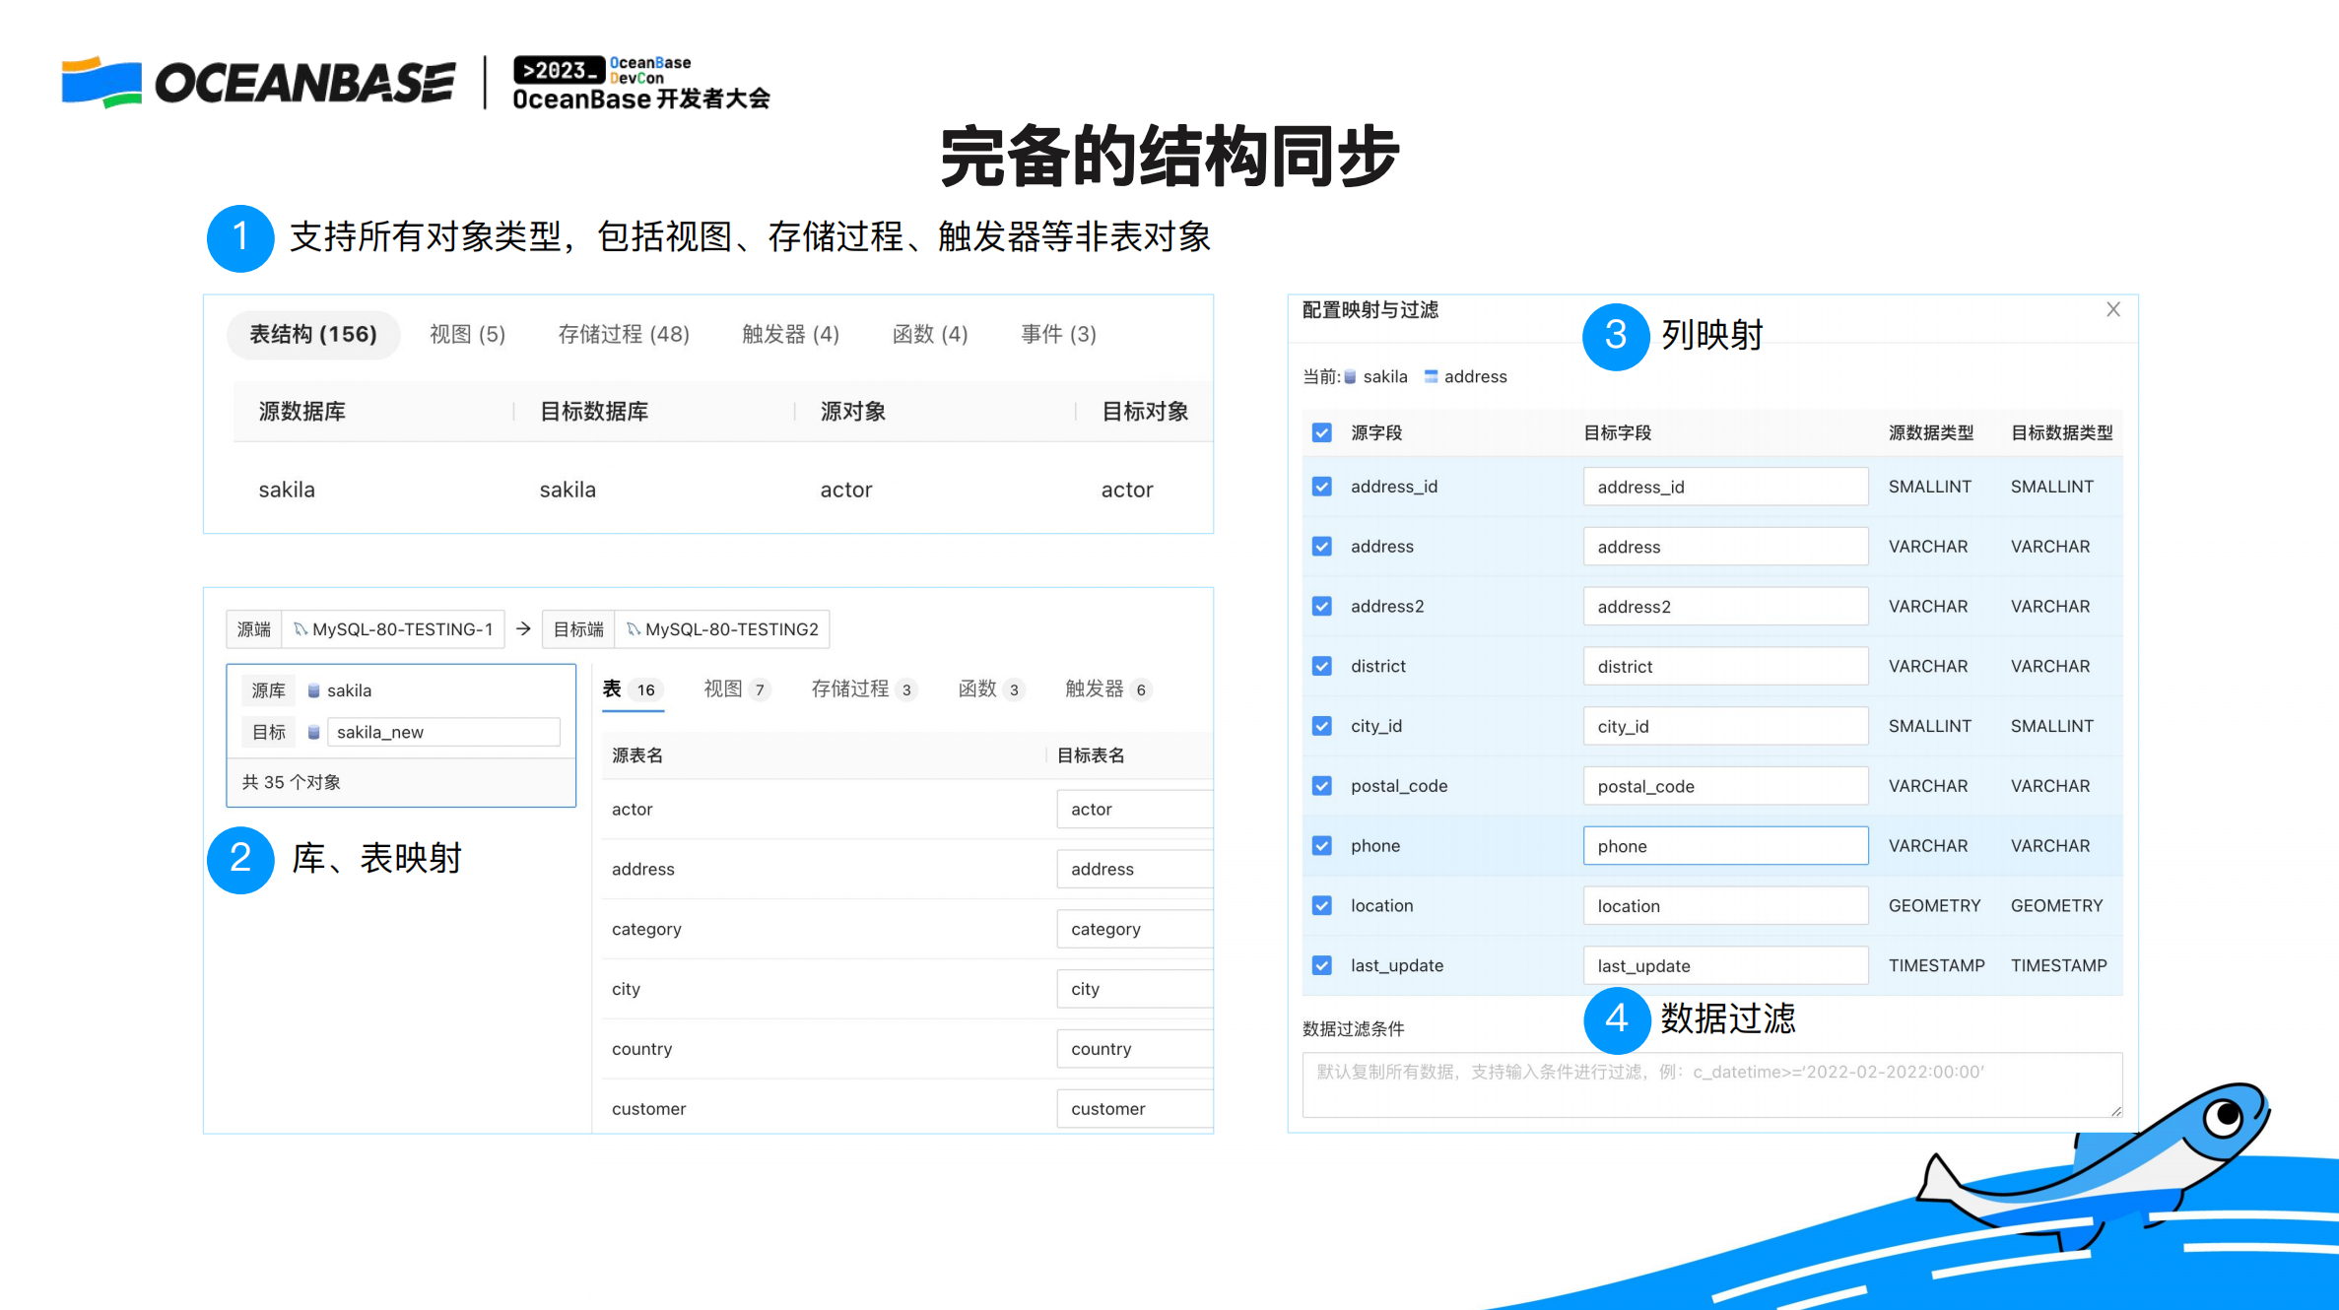Click the address table icon in mapping dialog

(x=1431, y=376)
